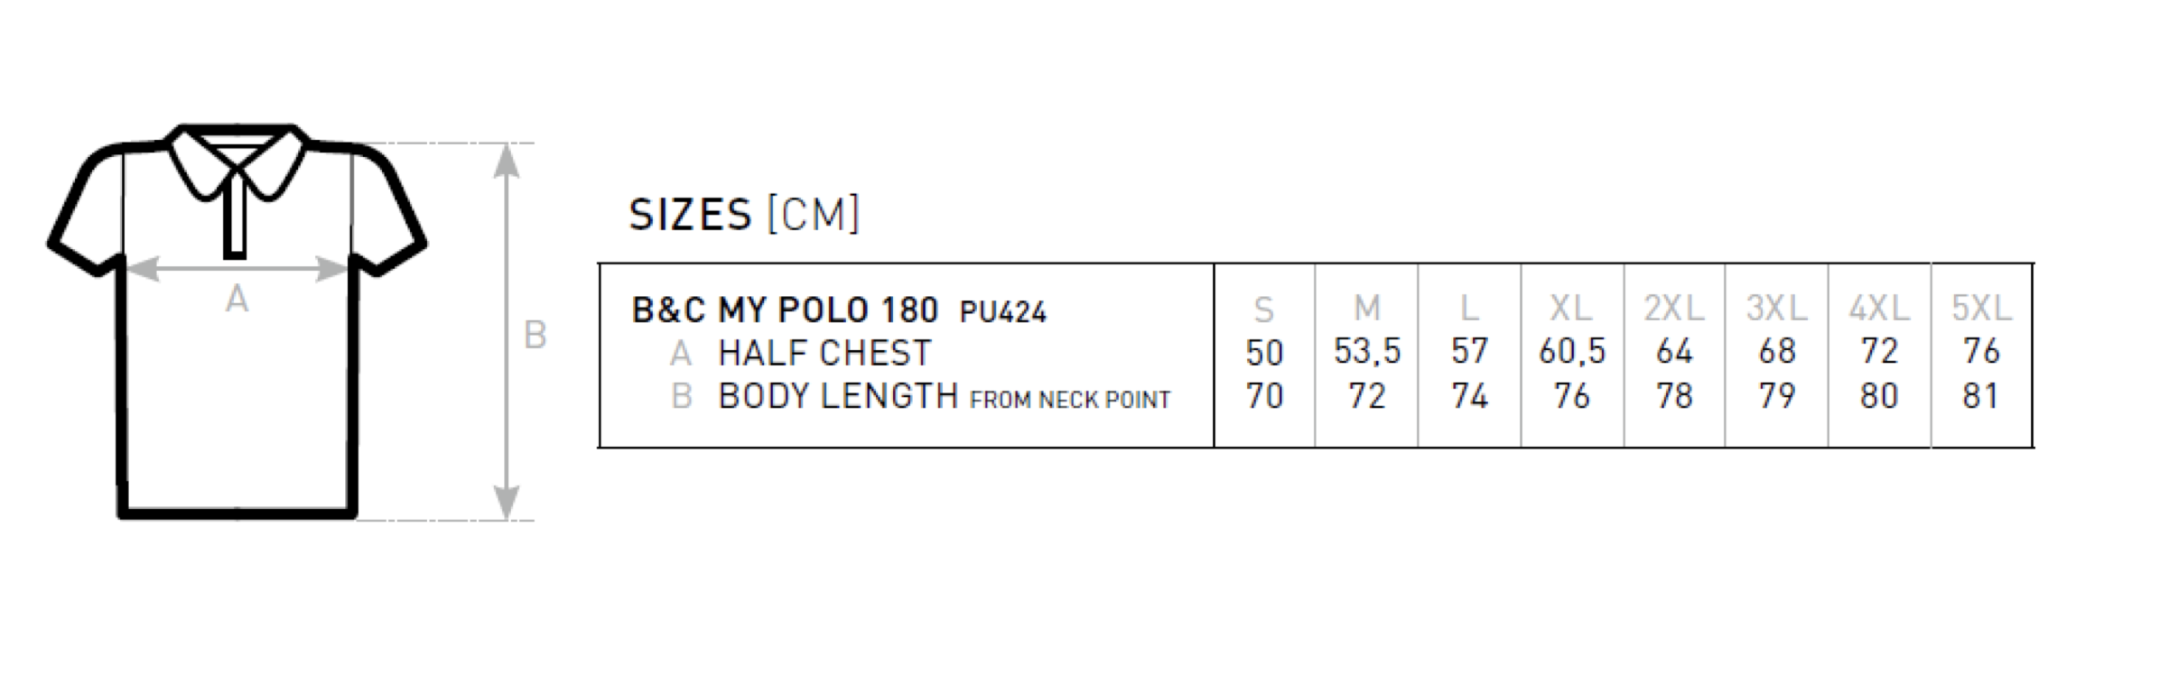Click the grey letter B beside arrow
The height and width of the screenshot is (675, 2169).
535,335
